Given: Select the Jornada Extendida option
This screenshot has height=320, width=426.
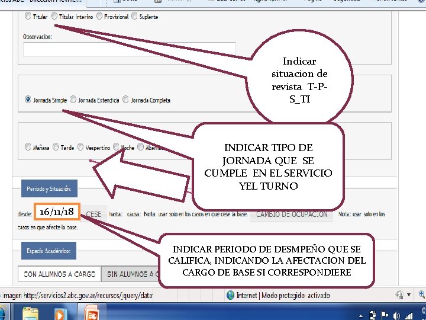Looking at the screenshot, I should (73, 100).
